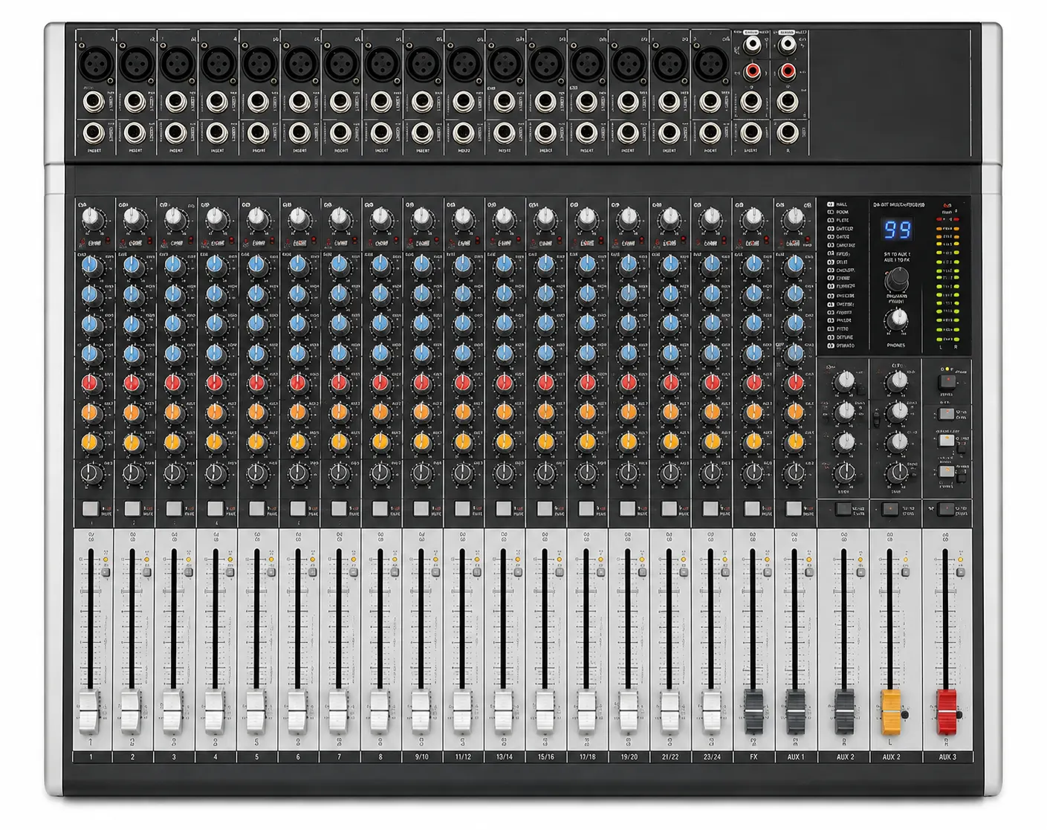The width and height of the screenshot is (1047, 830).
Task: Toggle the mute button on channel 4
Action: [215, 509]
